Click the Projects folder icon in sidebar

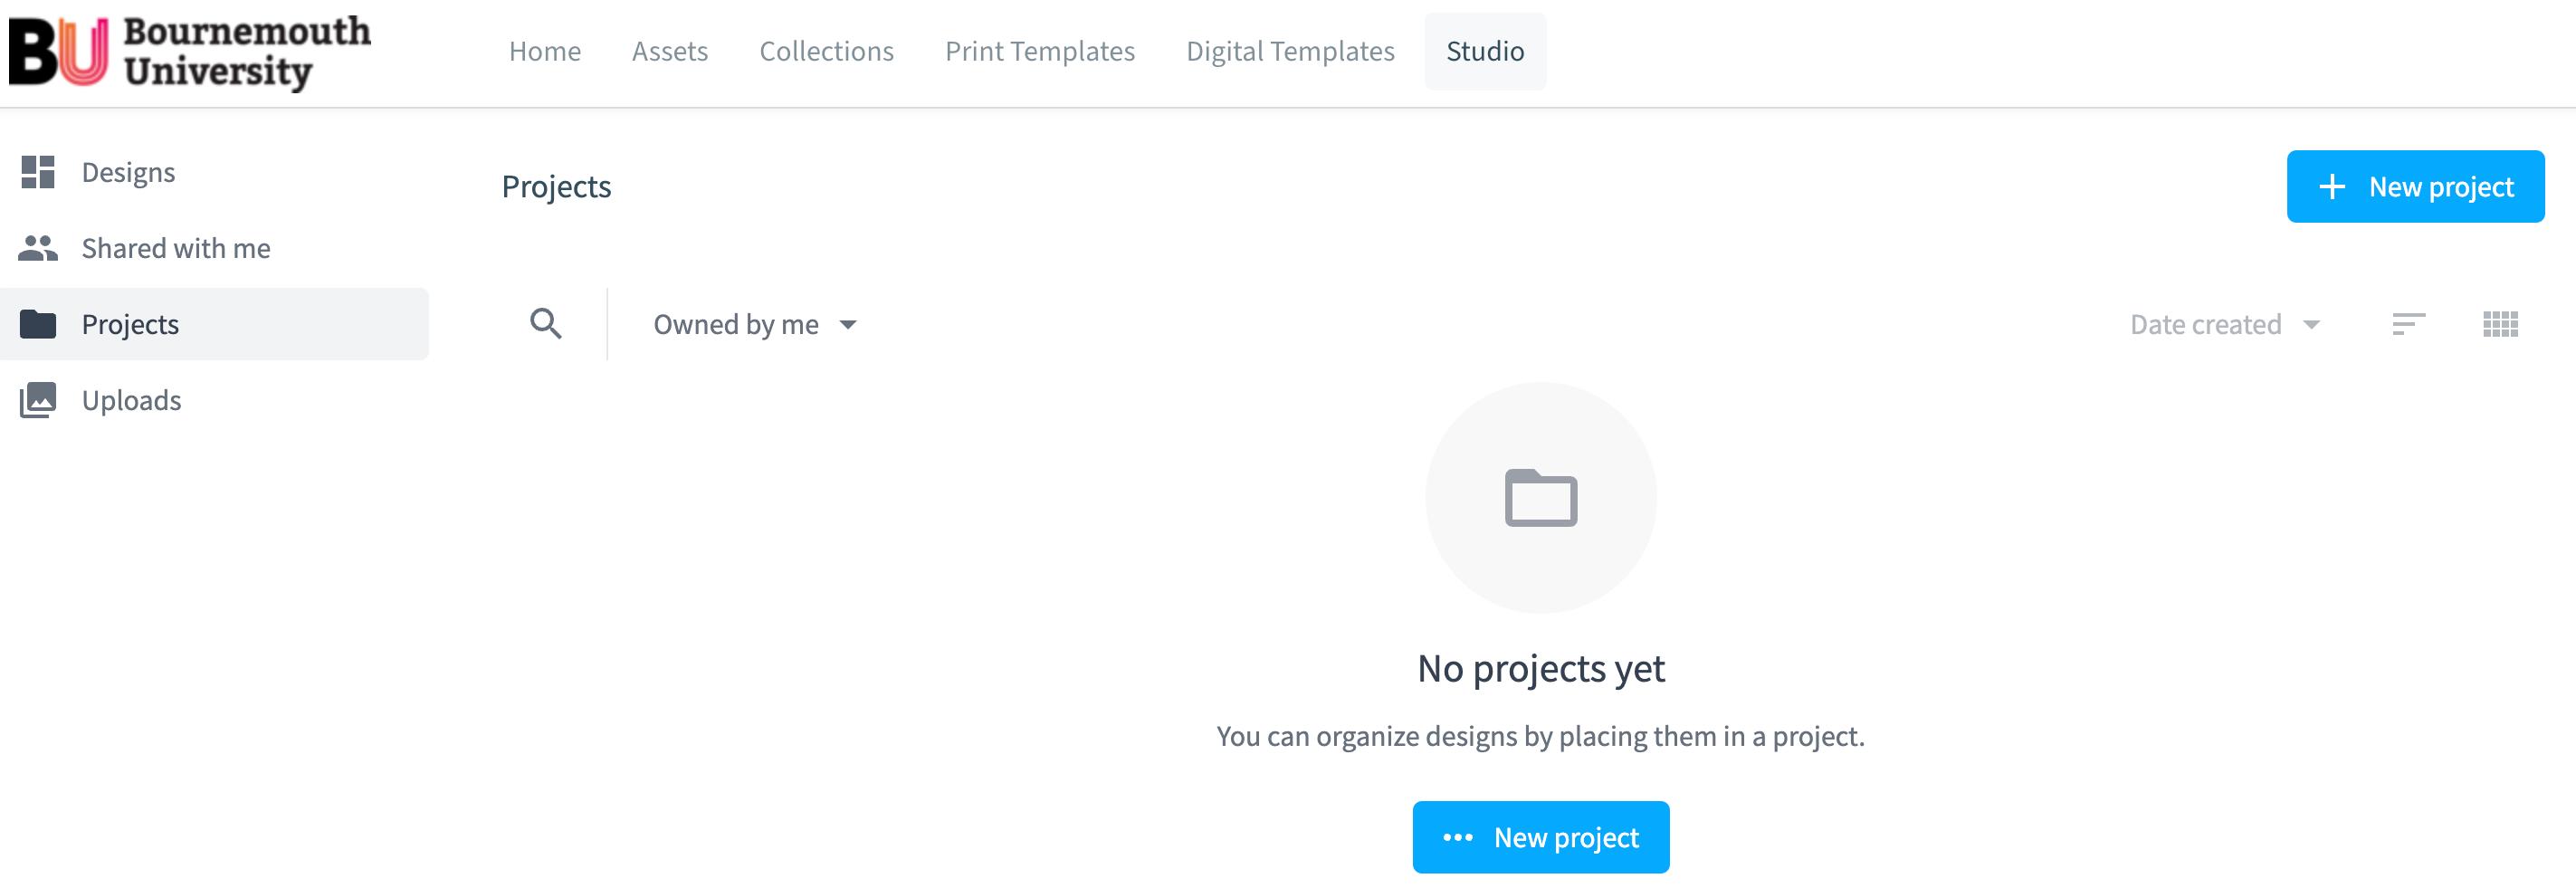[38, 324]
